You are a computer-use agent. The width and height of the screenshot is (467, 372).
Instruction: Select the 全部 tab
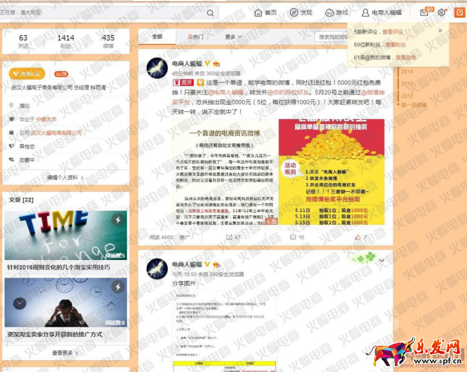[157, 37]
